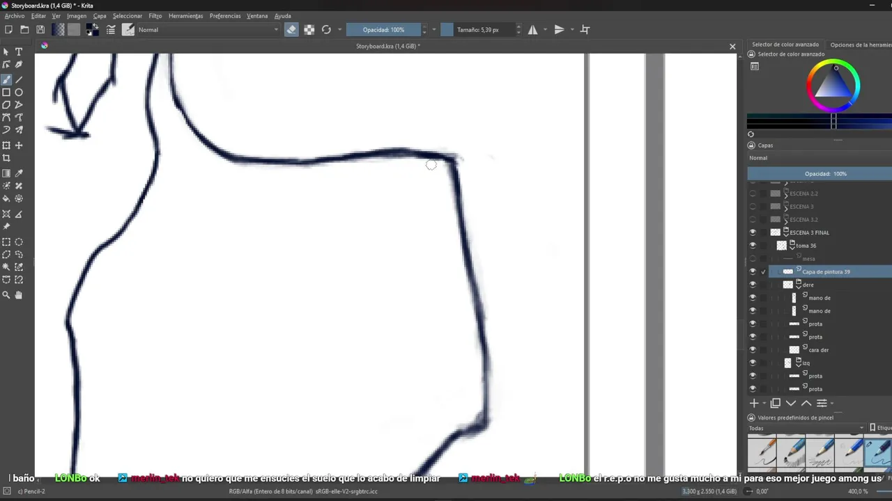Reload the original brush preset
The width and height of the screenshot is (892, 501).
click(326, 30)
